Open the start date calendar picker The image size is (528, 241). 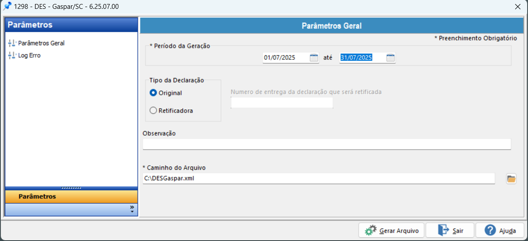pyautogui.click(x=314, y=58)
